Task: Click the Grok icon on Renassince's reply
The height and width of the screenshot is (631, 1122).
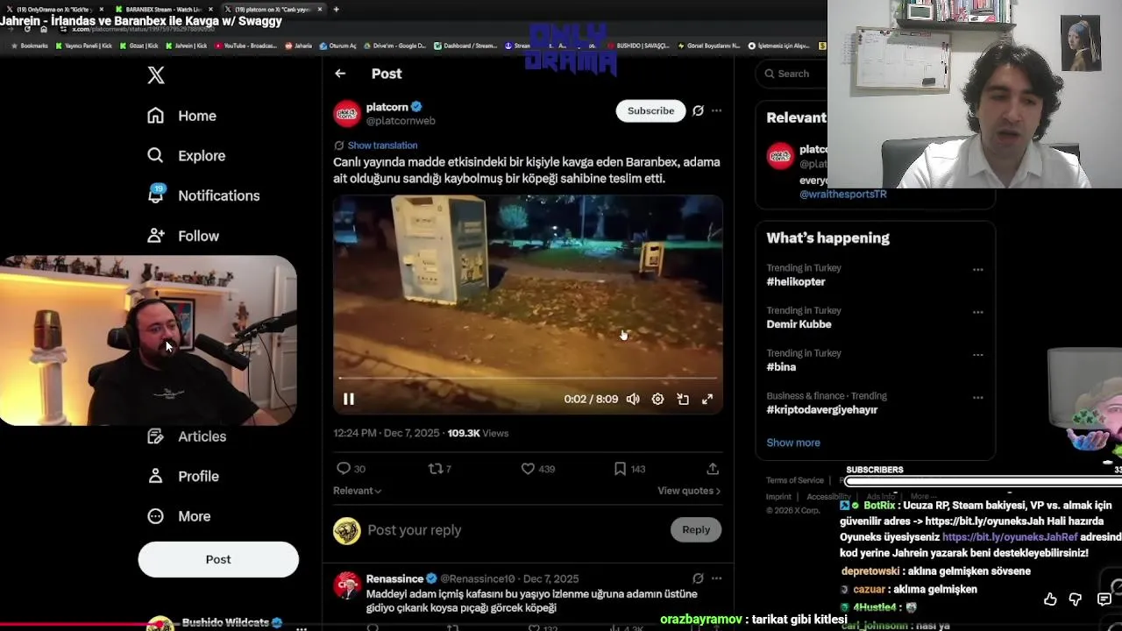Action: tap(698, 578)
